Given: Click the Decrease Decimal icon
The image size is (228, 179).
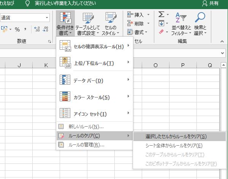Looking at the screenshot, I should [45, 29].
